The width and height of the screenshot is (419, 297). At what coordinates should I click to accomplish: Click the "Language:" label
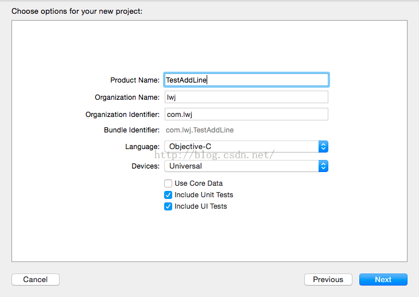[x=142, y=147]
